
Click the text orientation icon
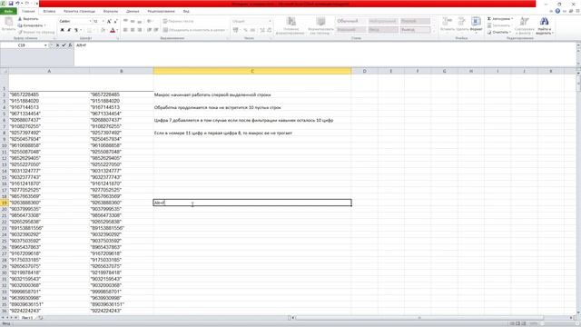(150, 22)
